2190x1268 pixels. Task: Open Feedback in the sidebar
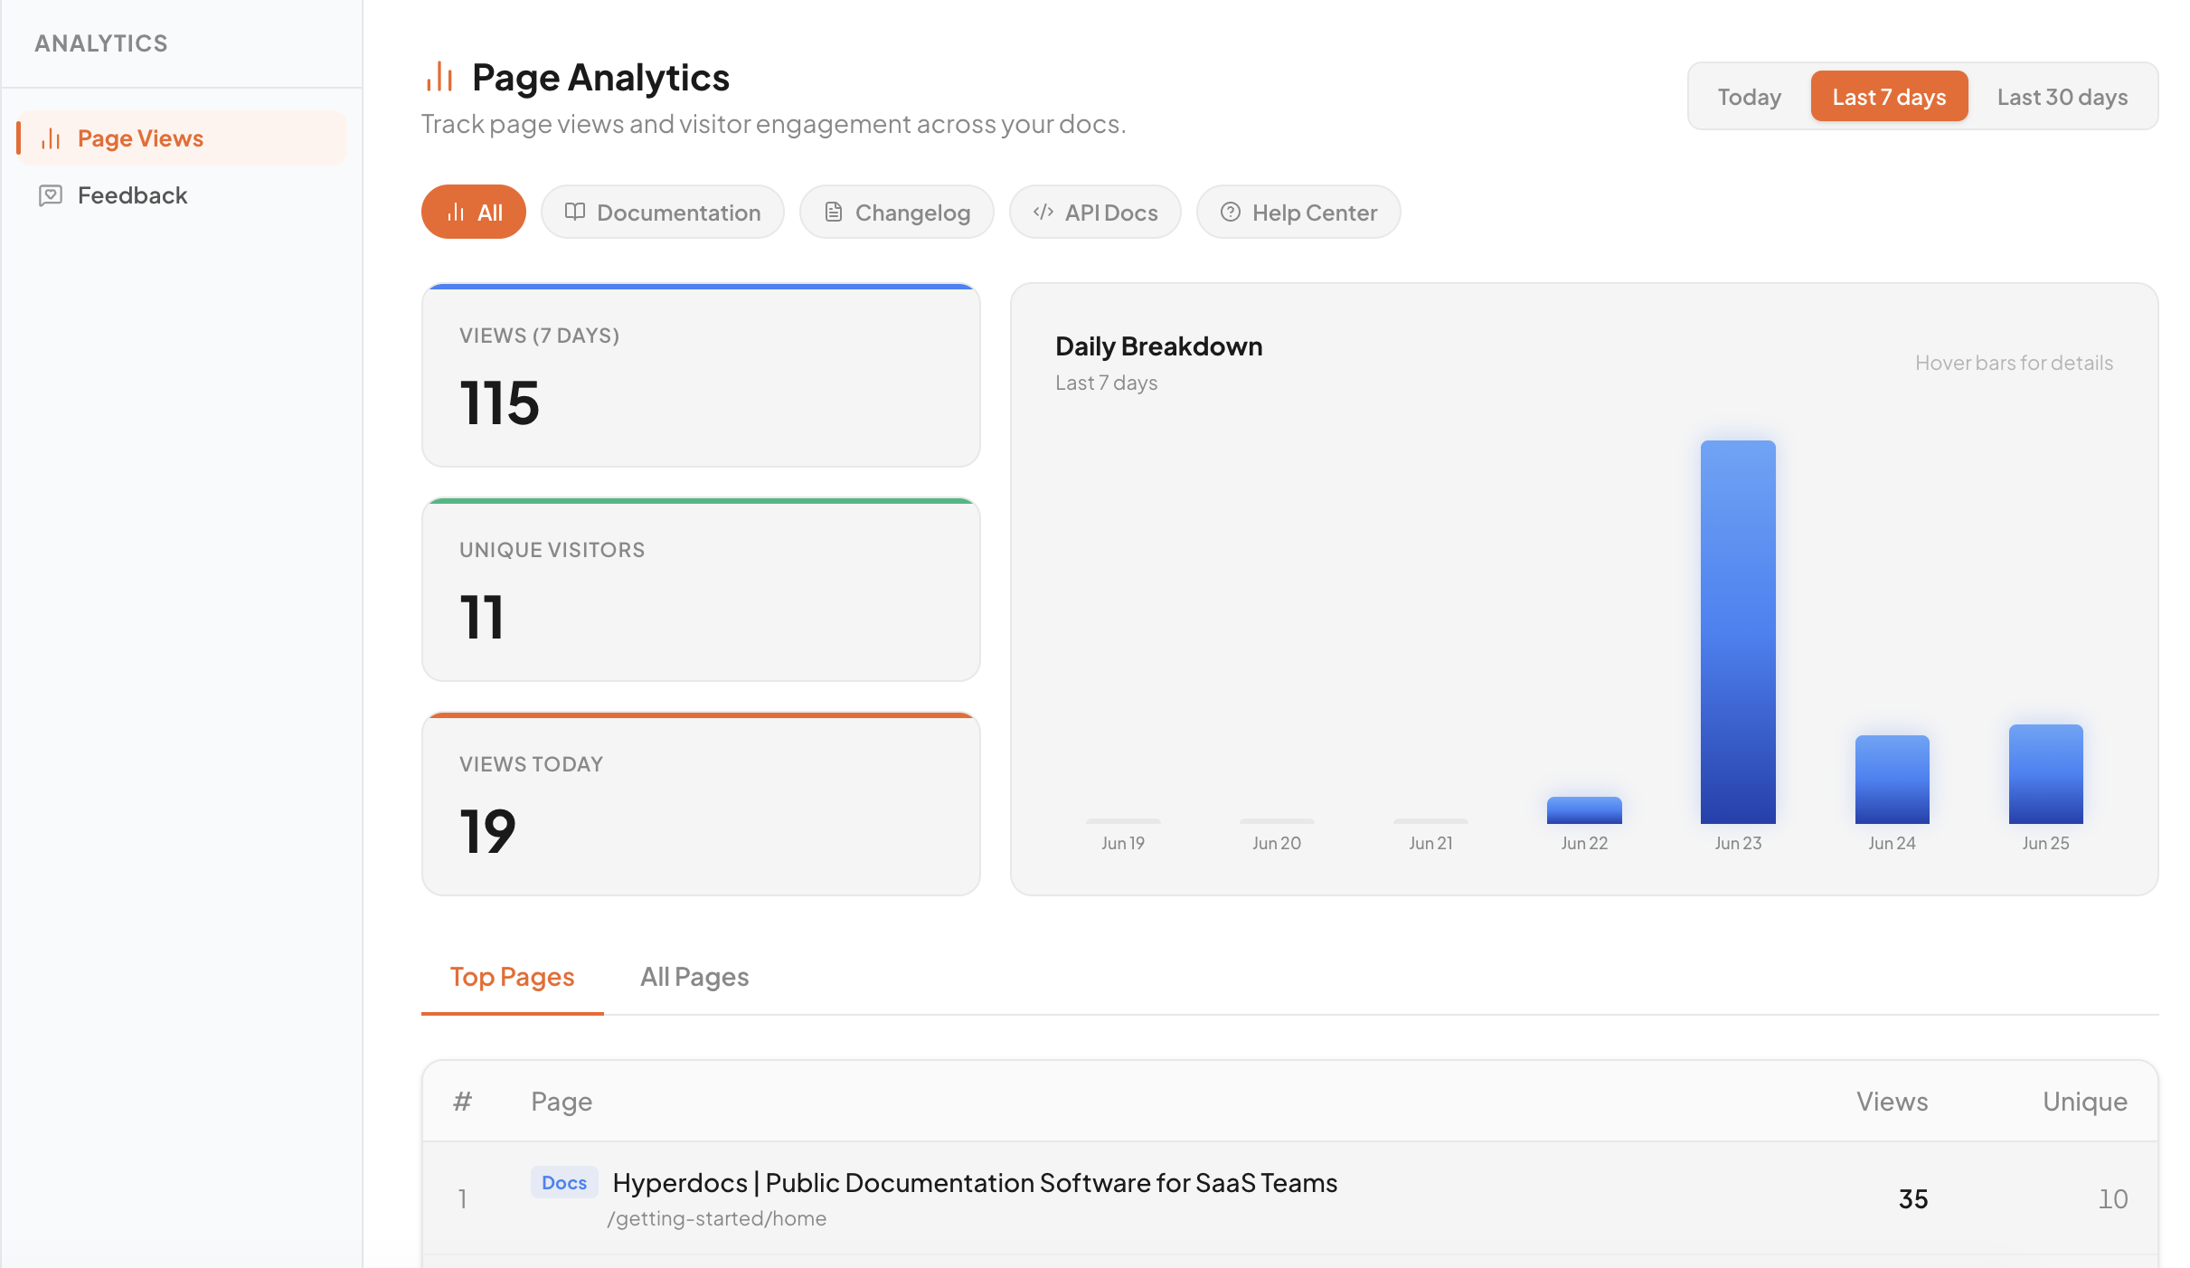(182, 195)
